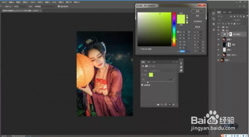
Task: Close the open document tab
Action: click(x=41, y=11)
